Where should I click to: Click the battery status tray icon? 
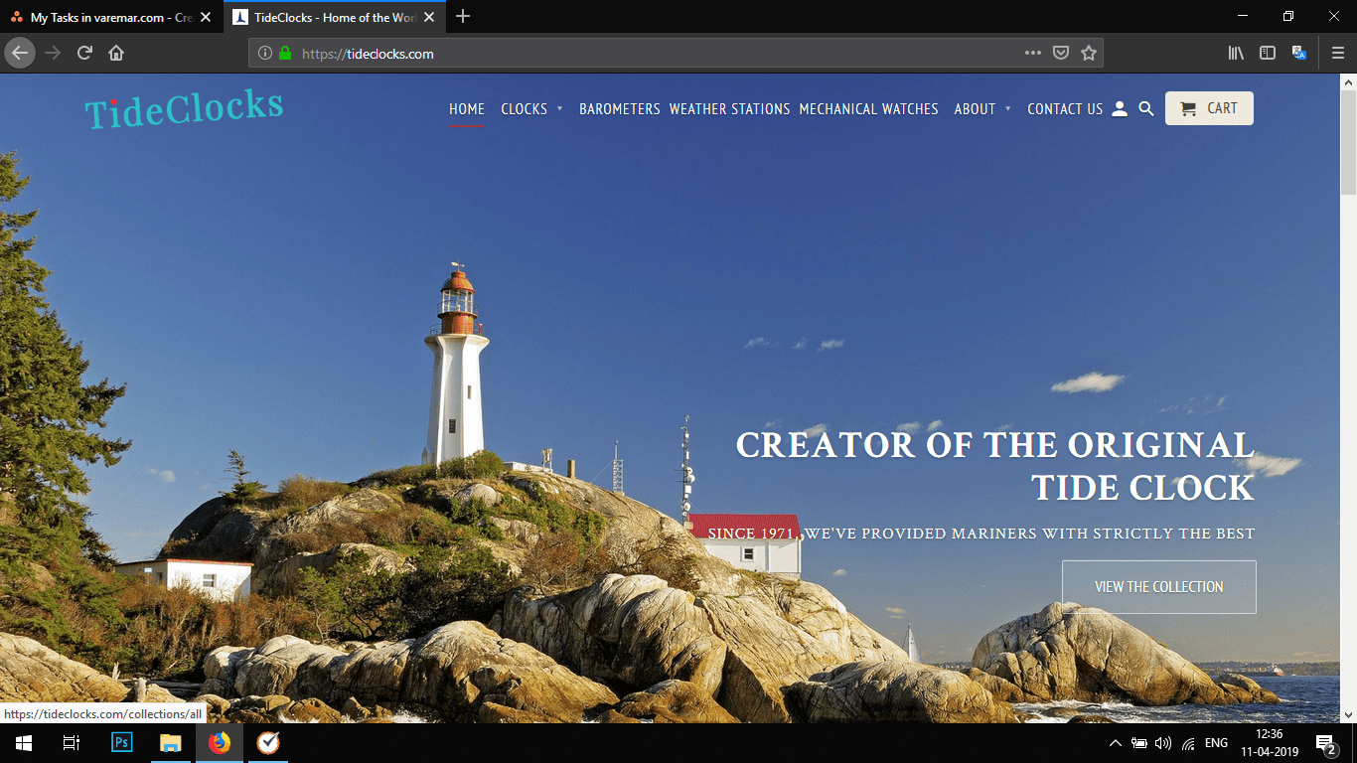[1139, 743]
